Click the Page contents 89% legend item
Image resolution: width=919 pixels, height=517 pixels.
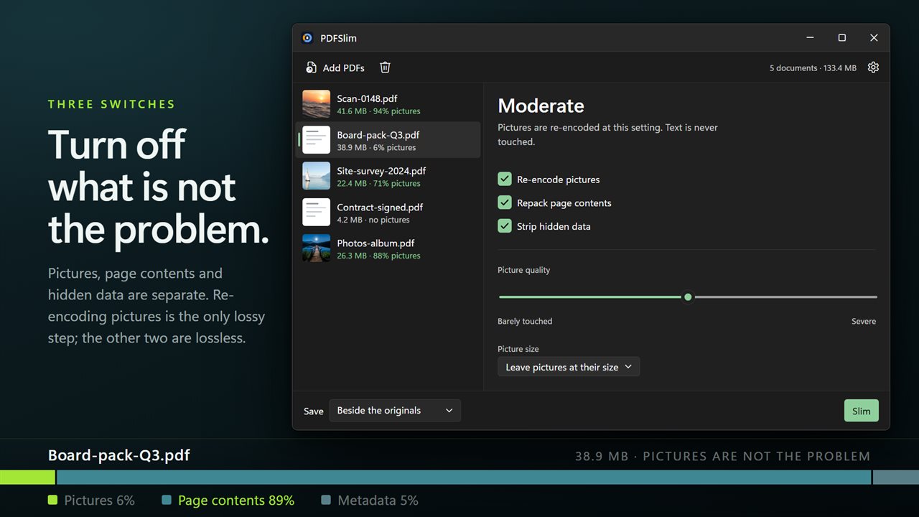[x=228, y=500]
